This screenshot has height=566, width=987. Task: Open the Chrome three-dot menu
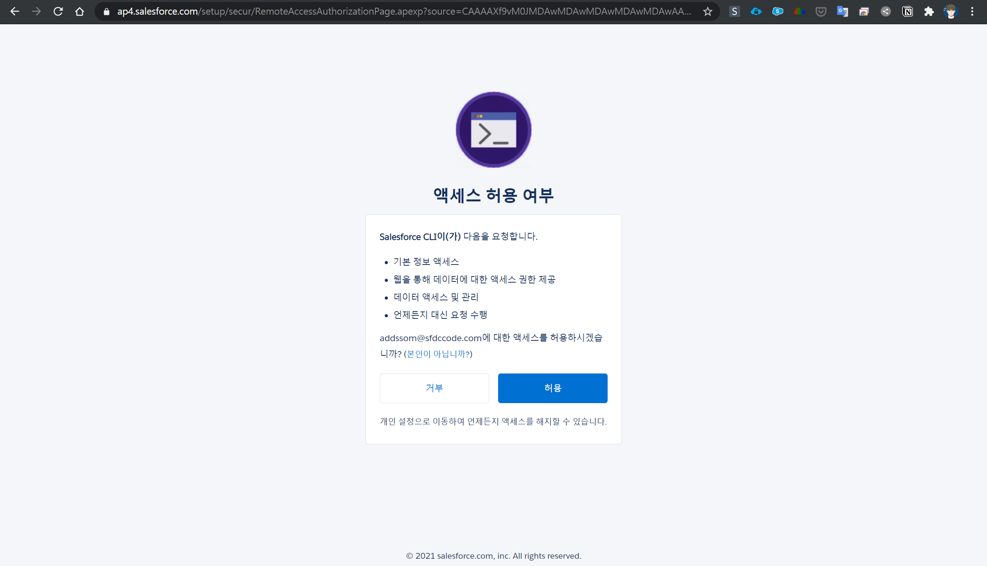972,12
